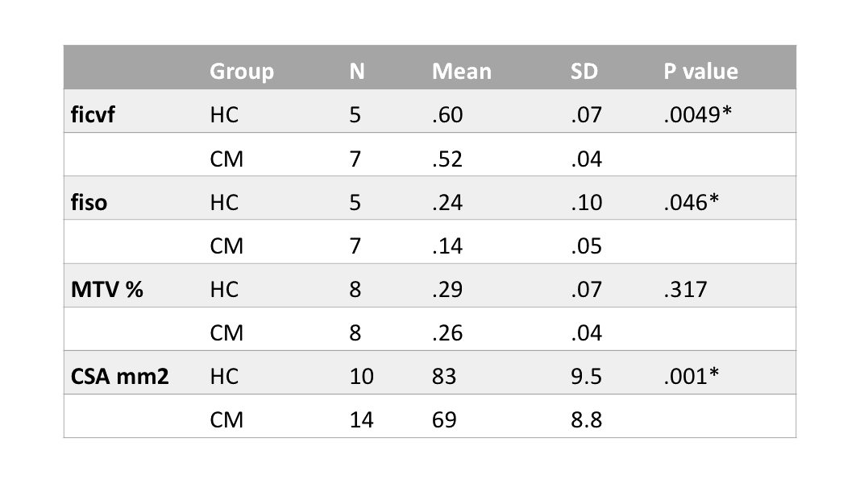Click the mean value .60 cell
The width and height of the screenshot is (860, 483).
pos(447,115)
